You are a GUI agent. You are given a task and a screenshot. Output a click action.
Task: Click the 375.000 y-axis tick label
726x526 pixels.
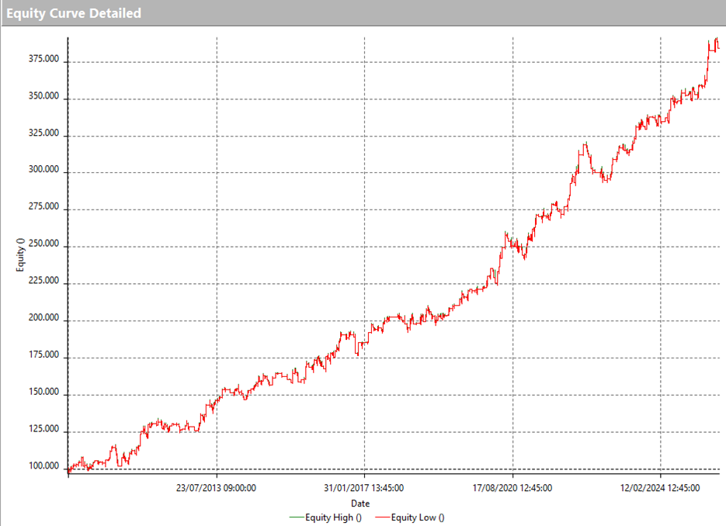click(x=45, y=60)
